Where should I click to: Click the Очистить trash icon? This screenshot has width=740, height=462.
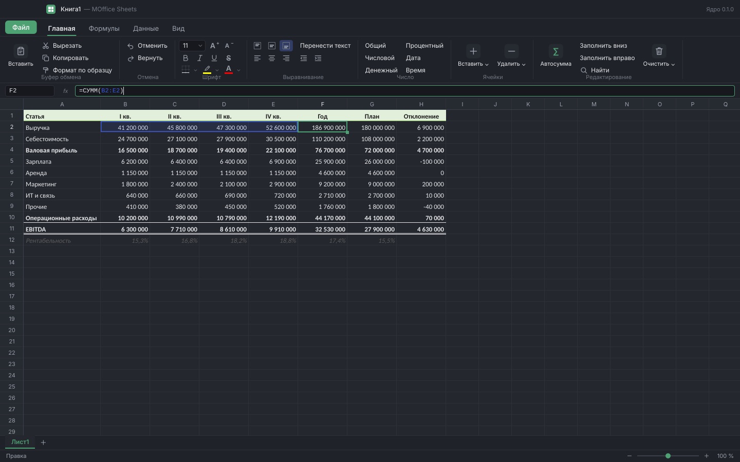pos(659,51)
